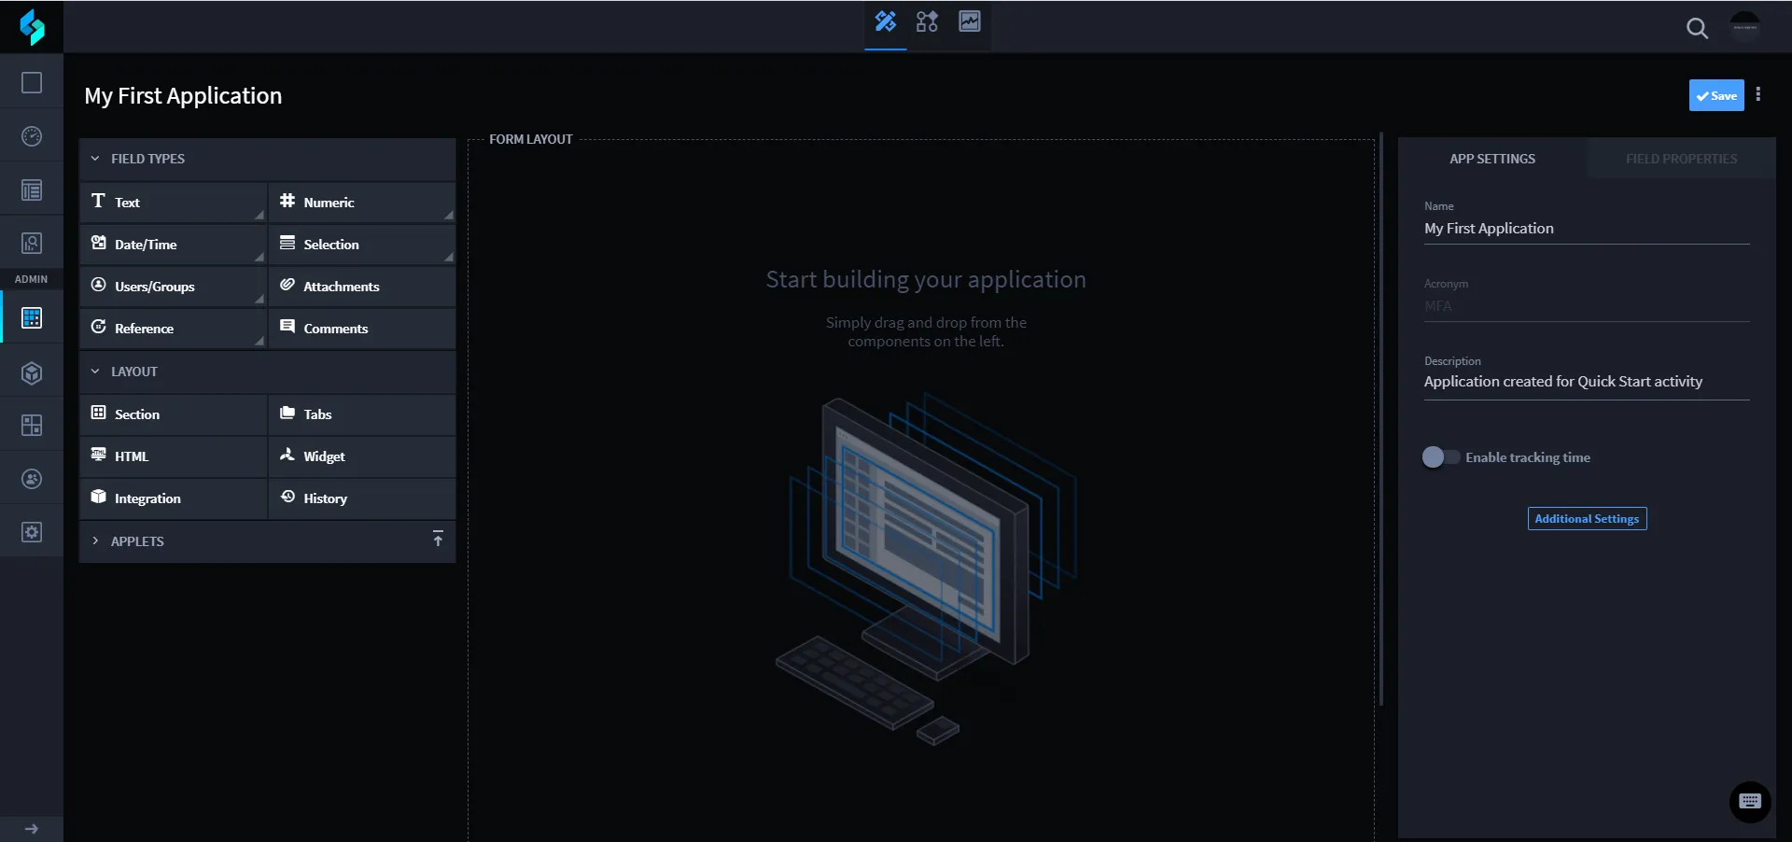Open the user avatar menu
This screenshot has height=842, width=1792.
(1744, 27)
